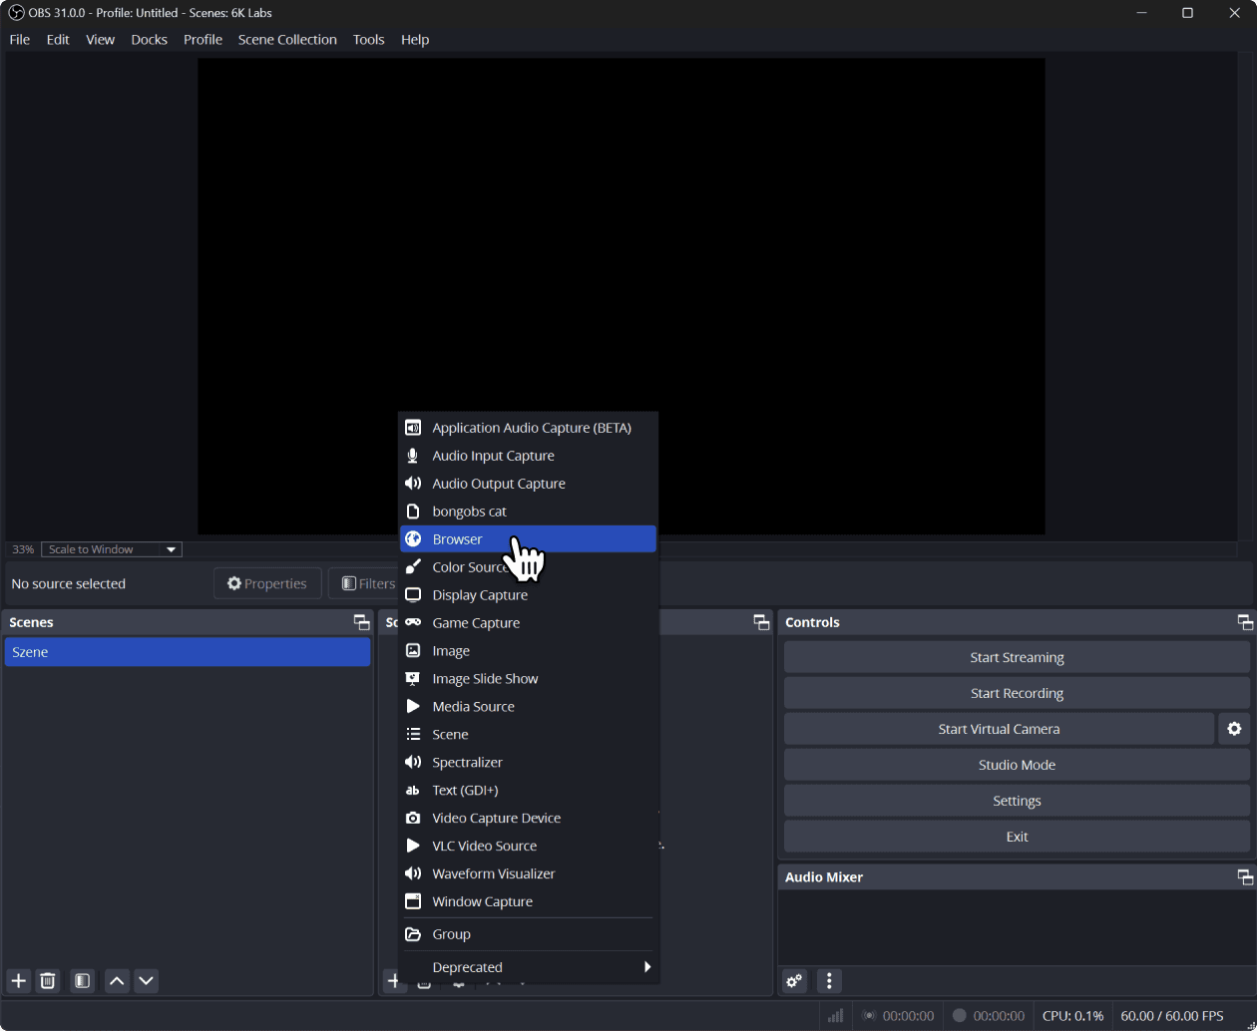
Task: Pop out the Controls dock panel
Action: tap(1245, 622)
